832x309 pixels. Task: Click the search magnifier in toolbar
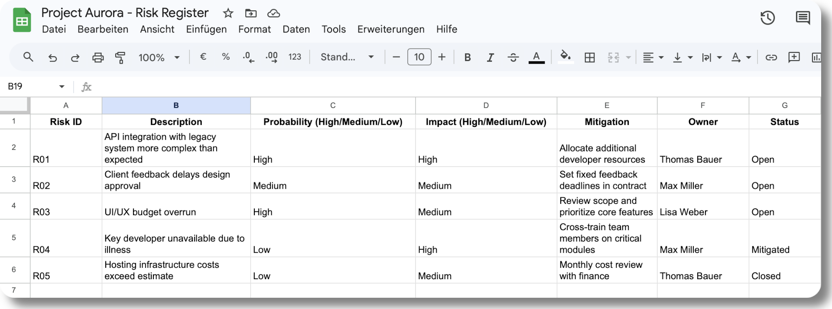28,57
